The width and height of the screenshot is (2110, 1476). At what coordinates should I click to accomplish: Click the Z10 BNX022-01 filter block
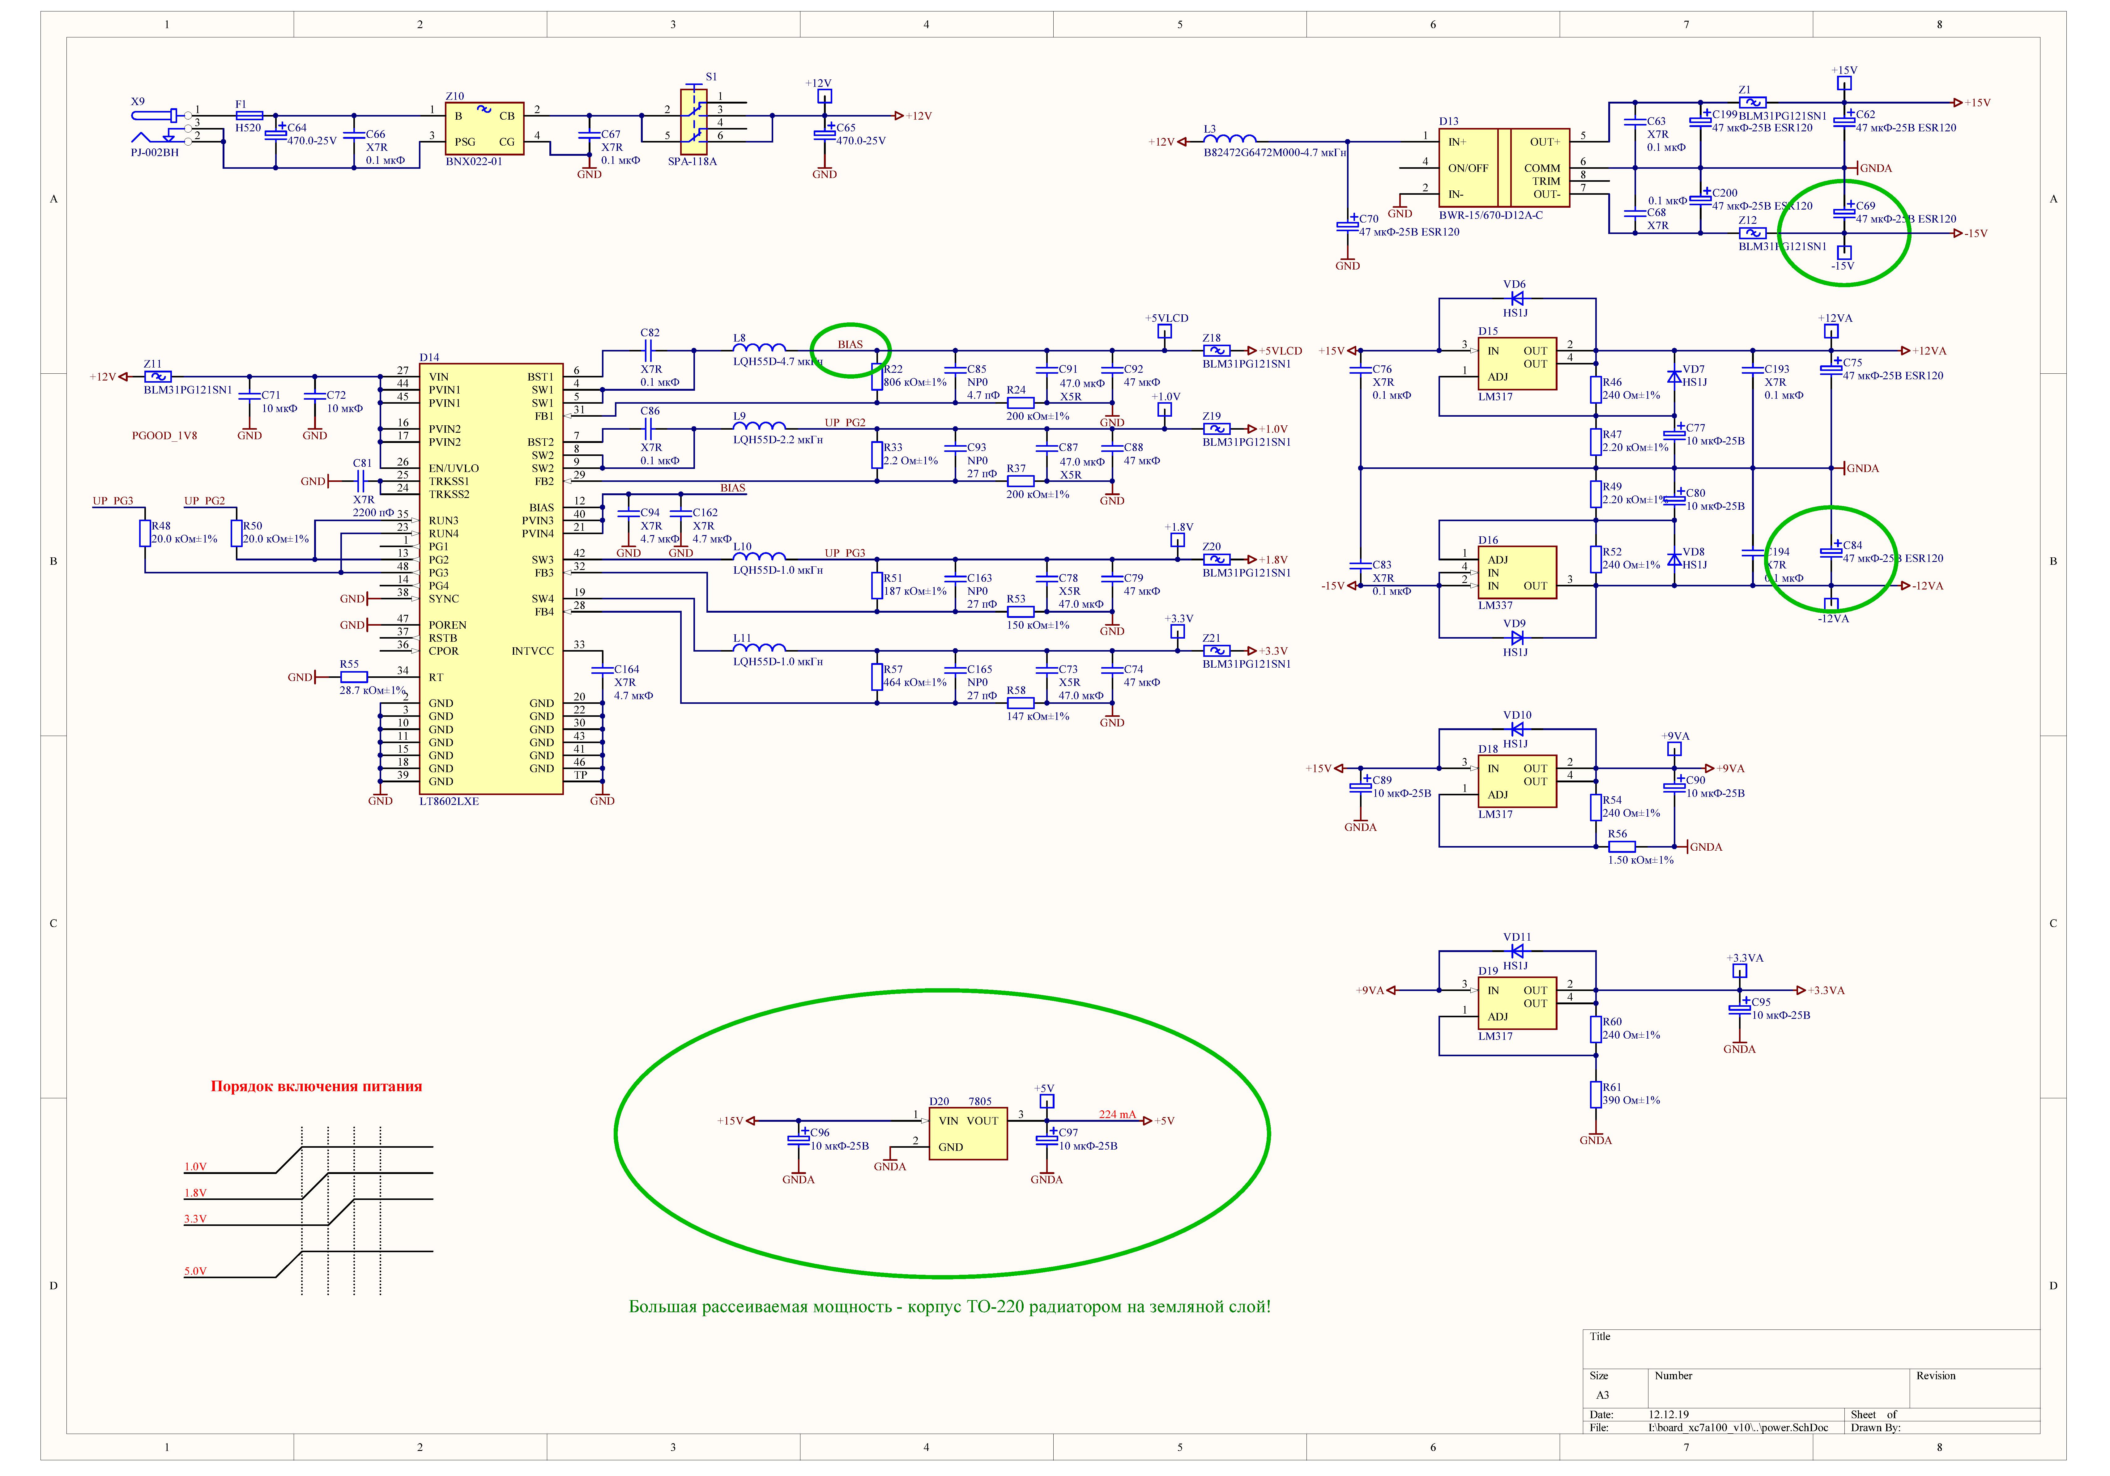tap(484, 129)
